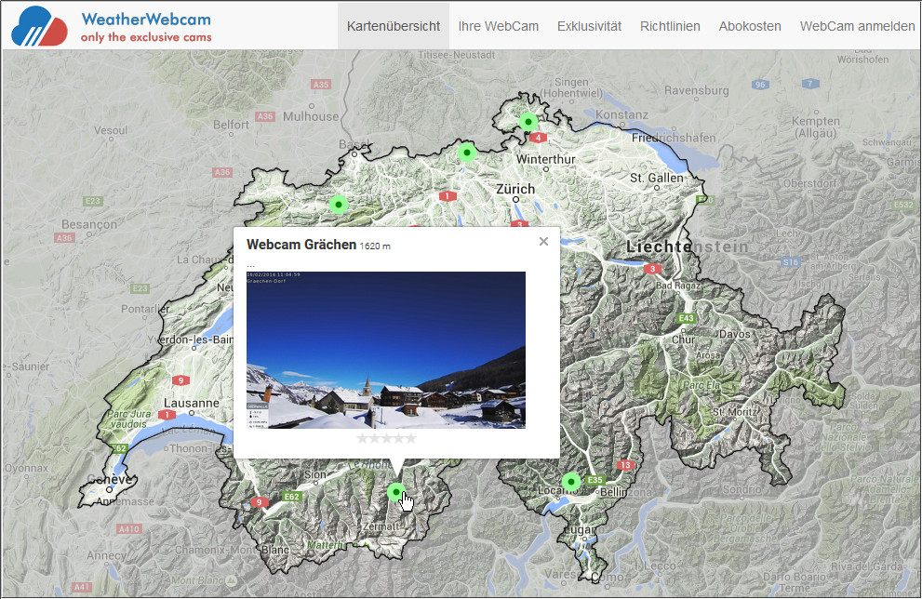Image resolution: width=922 pixels, height=599 pixels.
Task: Click the Friedrichshafen label on map
Action: (x=674, y=138)
